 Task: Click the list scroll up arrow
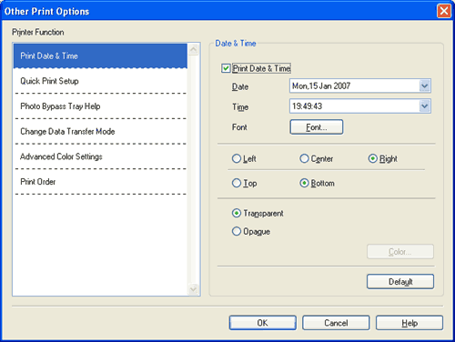(x=194, y=49)
